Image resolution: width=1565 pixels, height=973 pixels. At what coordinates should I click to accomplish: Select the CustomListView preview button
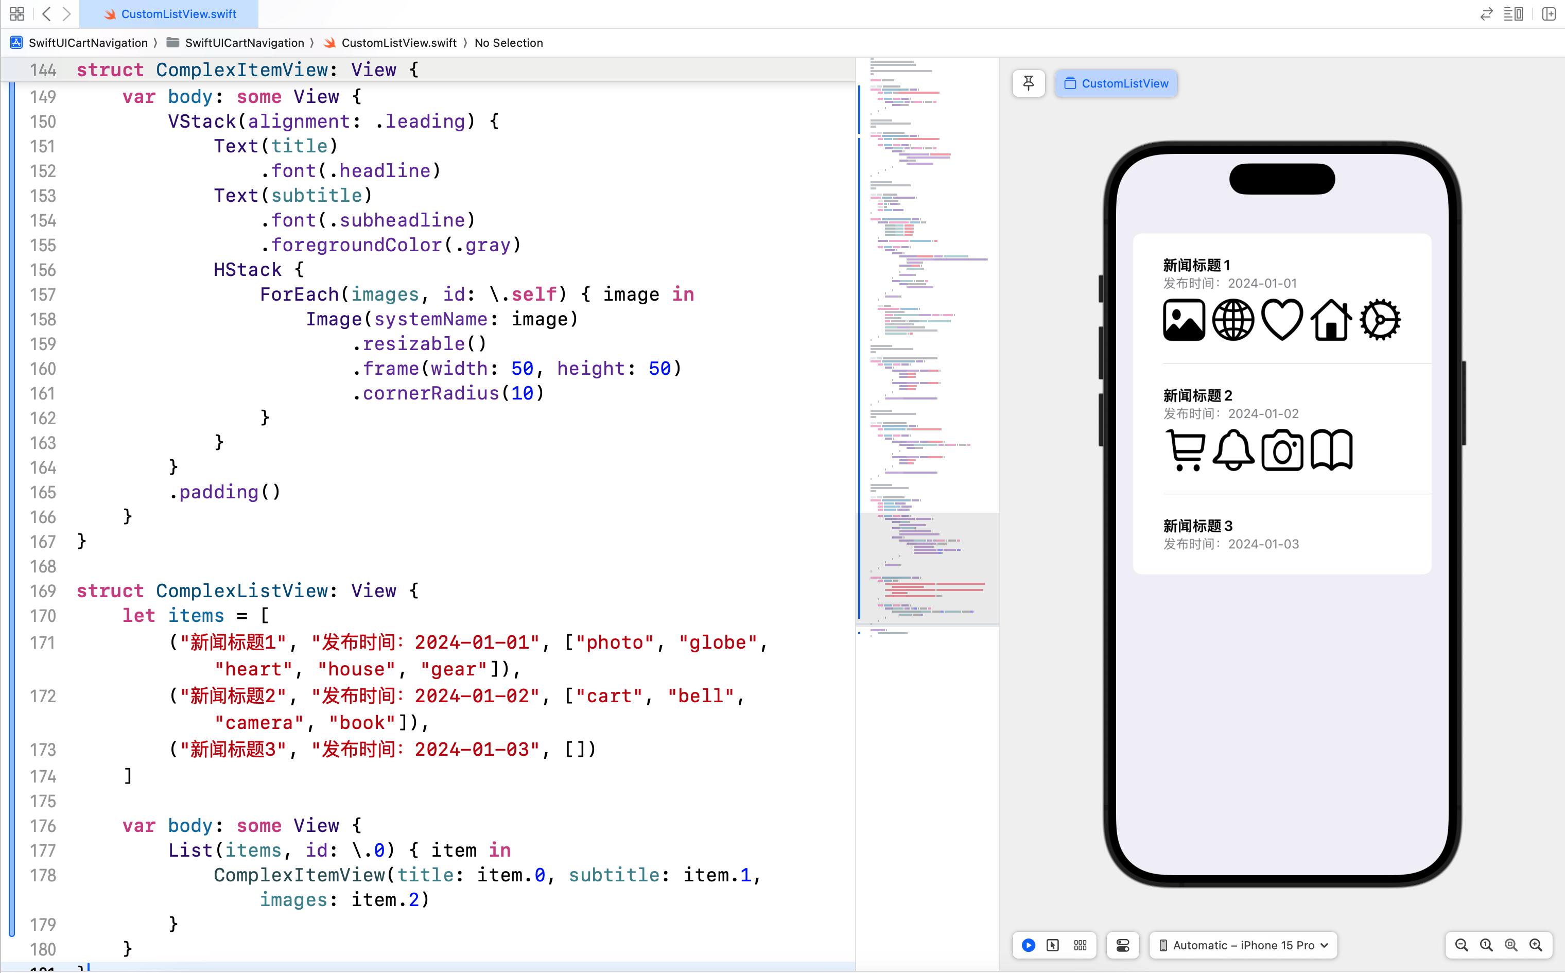[x=1116, y=83]
